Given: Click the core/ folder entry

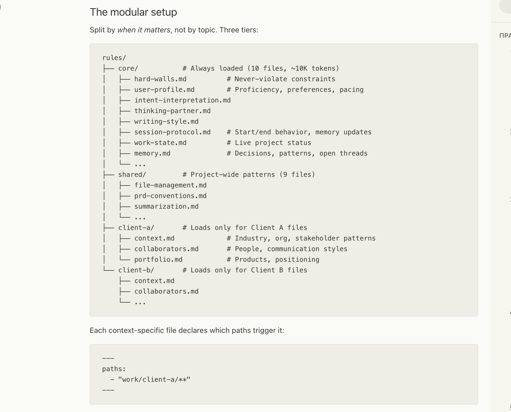Looking at the screenshot, I should (128, 68).
